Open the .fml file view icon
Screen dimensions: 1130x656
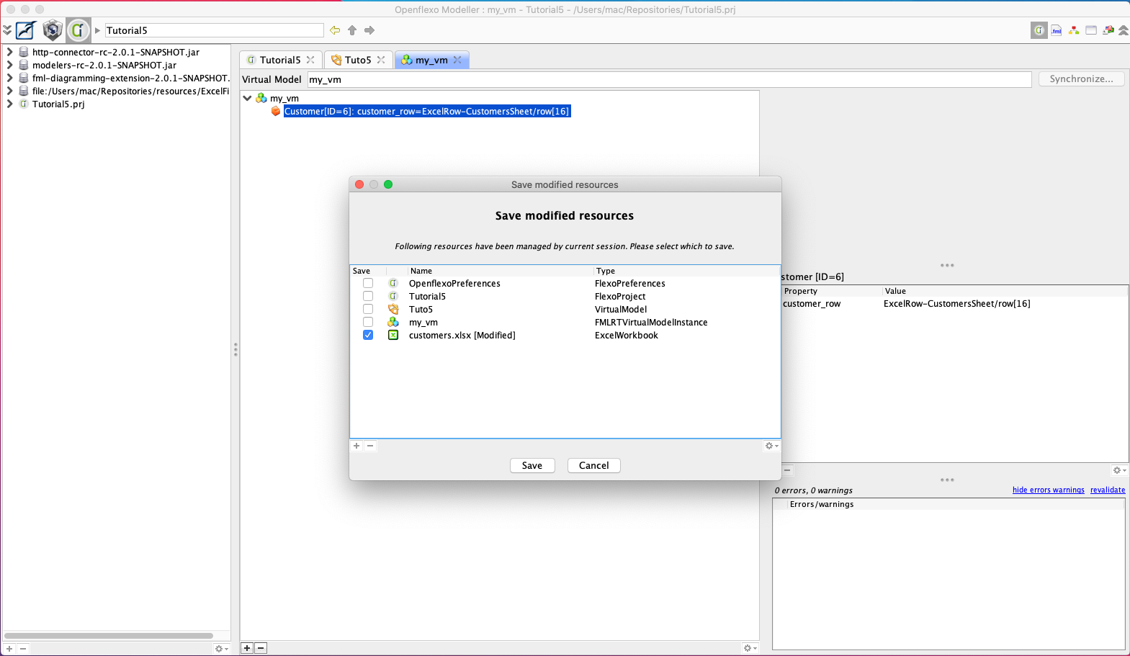1057,30
